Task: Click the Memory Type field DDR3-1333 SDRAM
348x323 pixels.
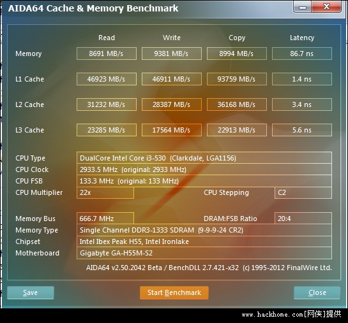Action: coord(204,230)
